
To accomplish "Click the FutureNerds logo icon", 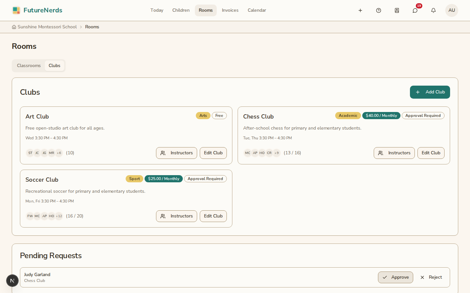I will [16, 10].
